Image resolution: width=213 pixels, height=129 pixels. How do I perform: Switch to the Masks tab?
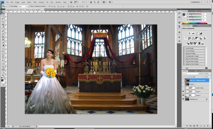click(195, 26)
